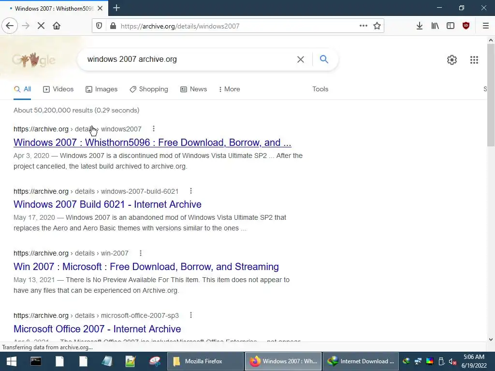Open the Firefox downloads panel
495x371 pixels.
(419, 26)
